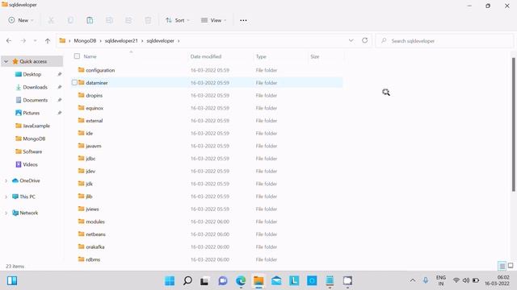The image size is (517, 290).
Task: Open the See more ellipsis menu
Action: [243, 20]
